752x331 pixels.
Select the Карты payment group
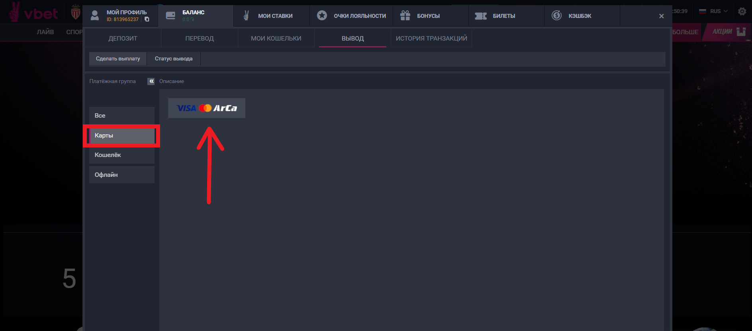122,135
